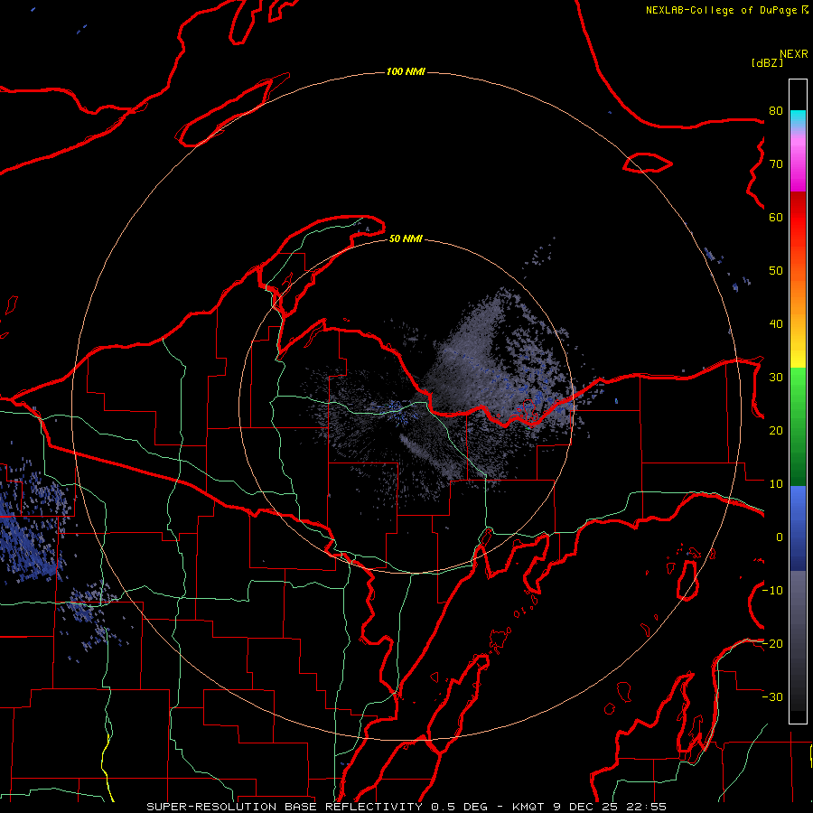
Task: Click the [dBZ] units label
Action: pos(767,62)
